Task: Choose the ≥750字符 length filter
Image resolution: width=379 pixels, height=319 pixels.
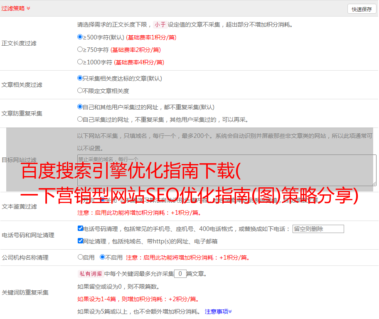Action: [80, 49]
